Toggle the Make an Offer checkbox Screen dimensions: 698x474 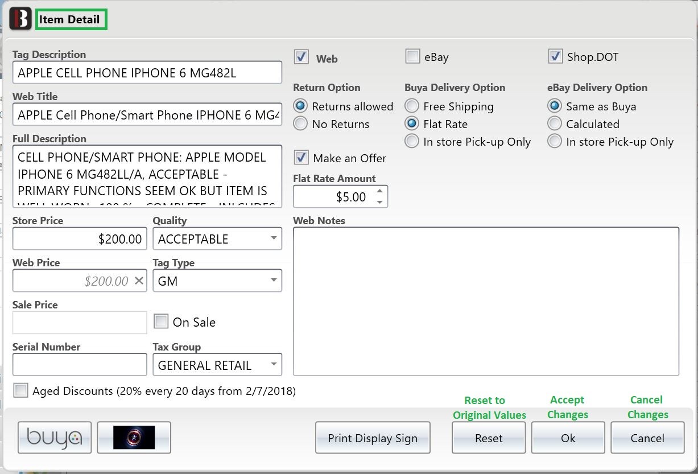(x=301, y=158)
